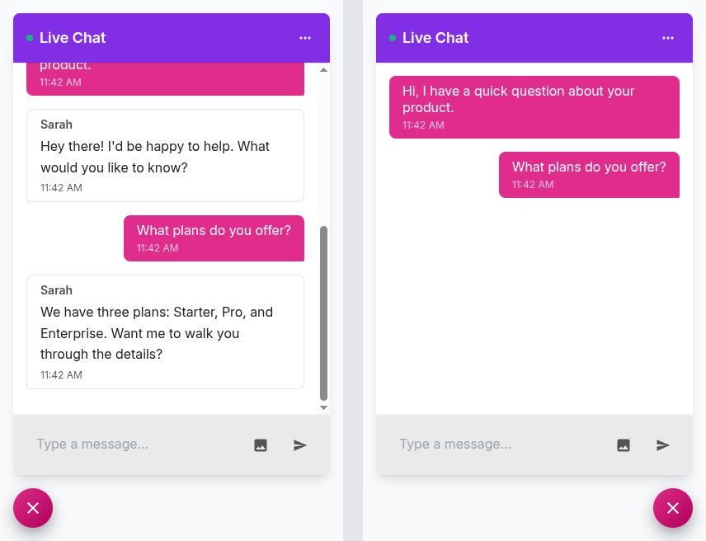This screenshot has width=706, height=541.
Task: Select 'What plans do you offer?' bubble in left chat
Action: click(x=214, y=238)
